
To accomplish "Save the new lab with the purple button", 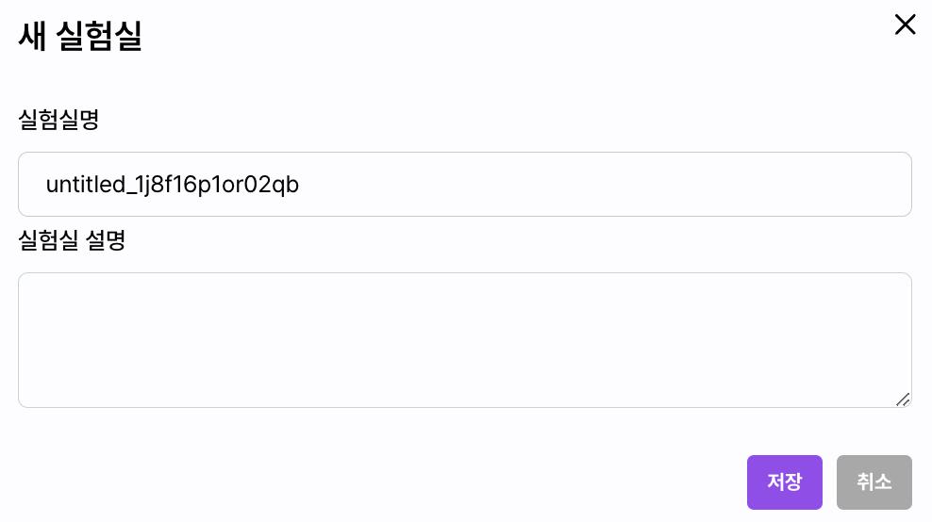I will click(x=785, y=482).
